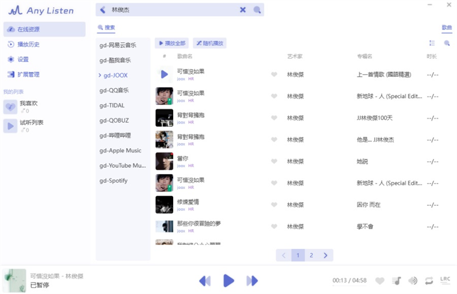The image size is (457, 294).
Task: Choose gd-网易云音乐 source
Action: pos(123,45)
